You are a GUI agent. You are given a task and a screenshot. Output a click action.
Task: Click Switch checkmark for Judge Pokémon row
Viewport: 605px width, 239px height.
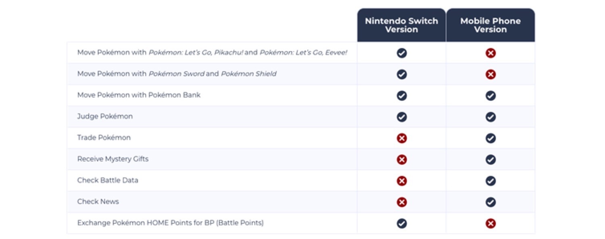[x=401, y=117]
